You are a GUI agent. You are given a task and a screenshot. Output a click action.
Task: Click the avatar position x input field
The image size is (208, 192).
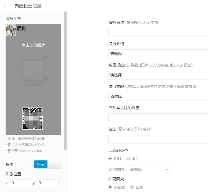[x=21, y=183]
